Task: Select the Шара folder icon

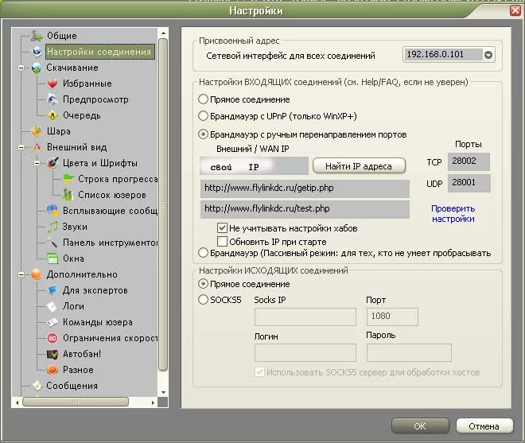Action: coord(37,131)
